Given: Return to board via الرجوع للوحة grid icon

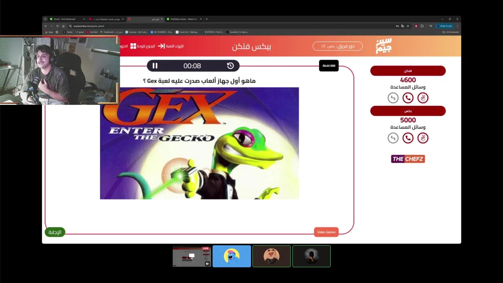Looking at the screenshot, I should pos(133,46).
